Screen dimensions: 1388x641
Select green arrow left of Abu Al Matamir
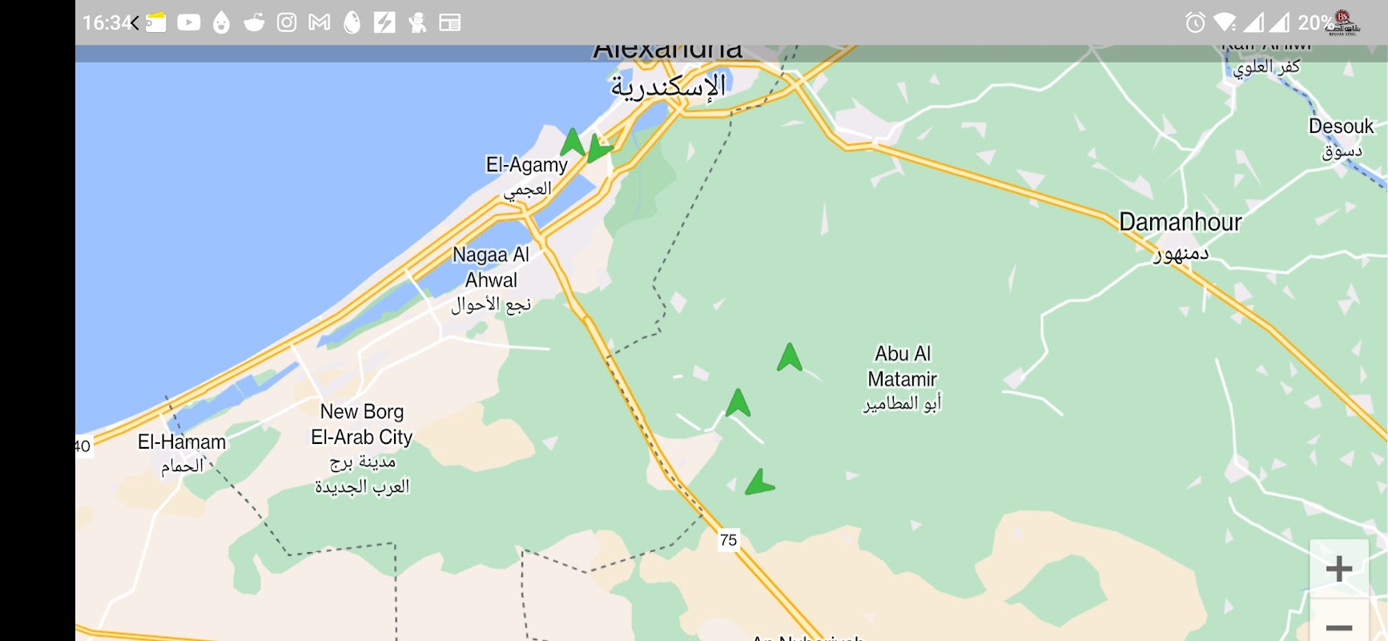coord(790,357)
